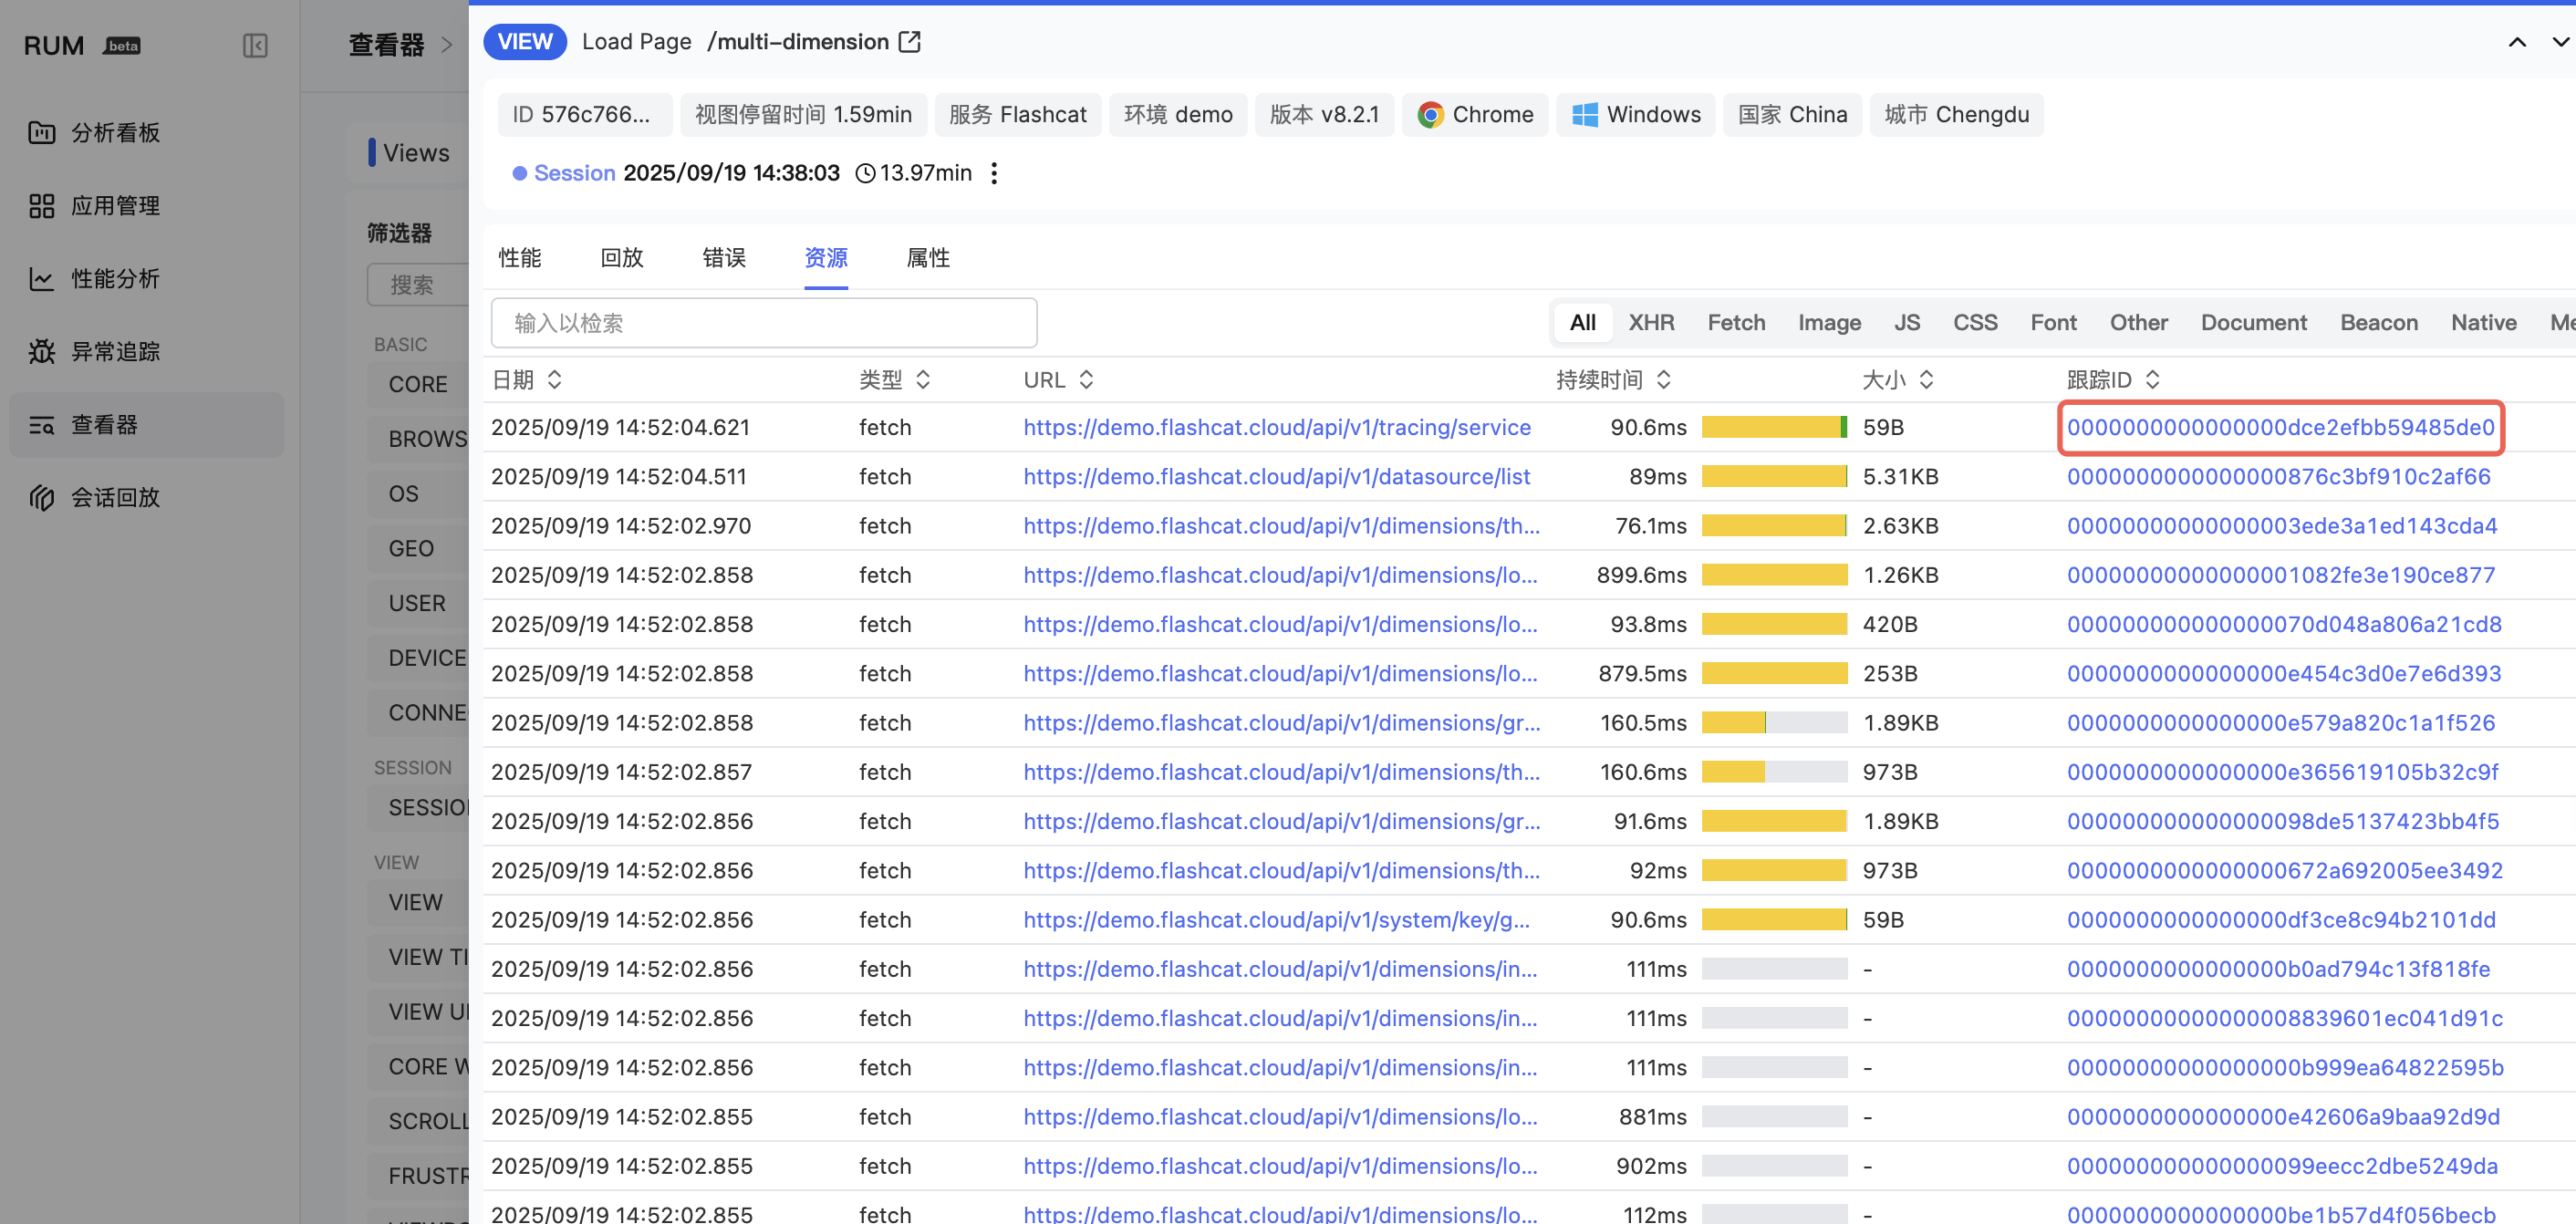Viewport: 2576px width, 1224px height.
Task: Click the 输入以检索 search field
Action: pos(763,323)
